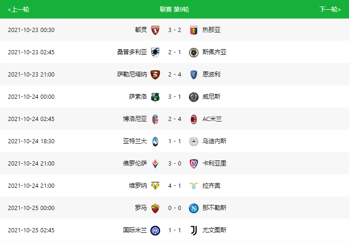Click the Inter Milan logo

155,230
